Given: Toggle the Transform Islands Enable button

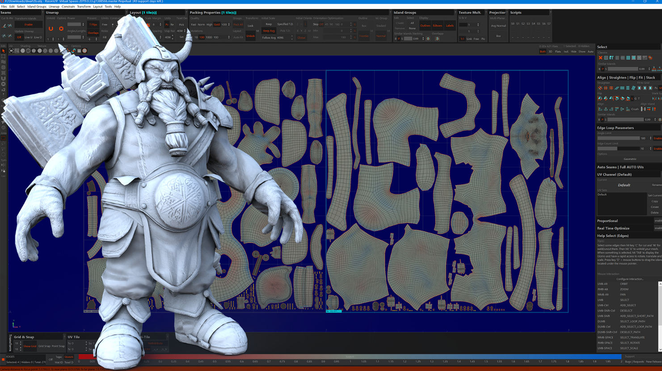Looking at the screenshot, I should tap(29, 25).
